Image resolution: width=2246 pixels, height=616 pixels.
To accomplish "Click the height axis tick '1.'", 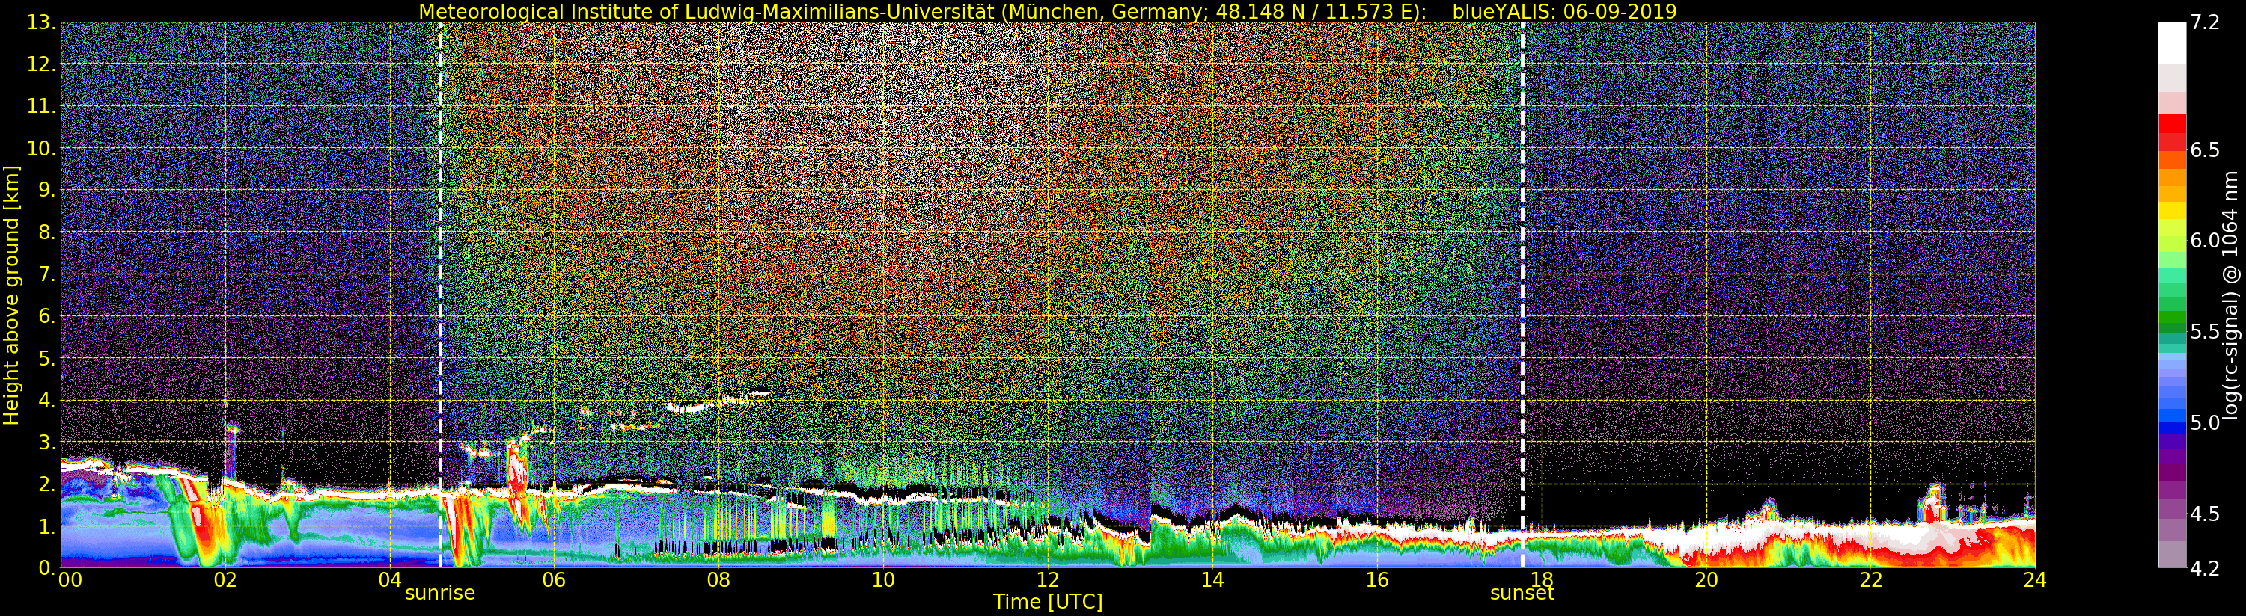I will coord(46,526).
